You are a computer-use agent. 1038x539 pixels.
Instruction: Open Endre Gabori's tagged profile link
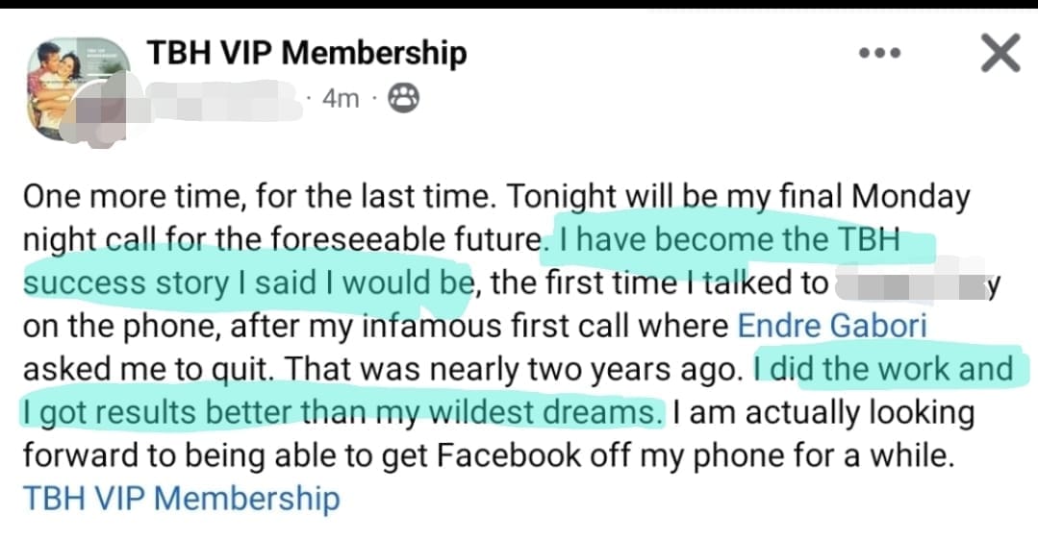832,326
